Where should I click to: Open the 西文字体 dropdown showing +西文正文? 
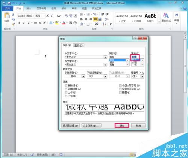pos(105,65)
